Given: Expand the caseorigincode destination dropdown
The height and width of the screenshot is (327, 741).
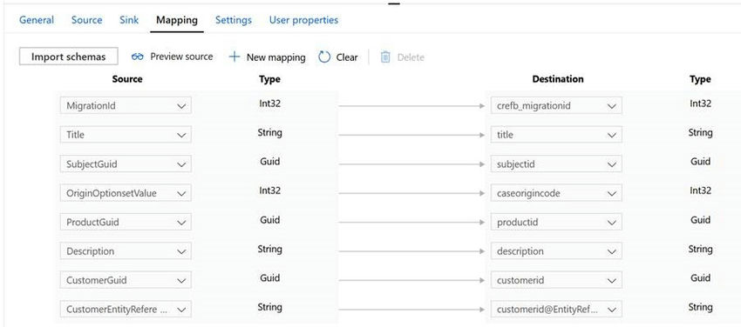Looking at the screenshot, I should coord(556,193).
